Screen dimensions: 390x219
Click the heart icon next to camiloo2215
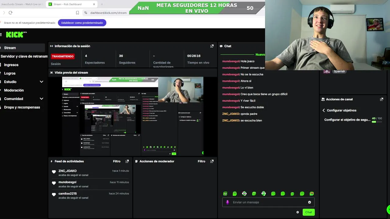tap(54, 194)
